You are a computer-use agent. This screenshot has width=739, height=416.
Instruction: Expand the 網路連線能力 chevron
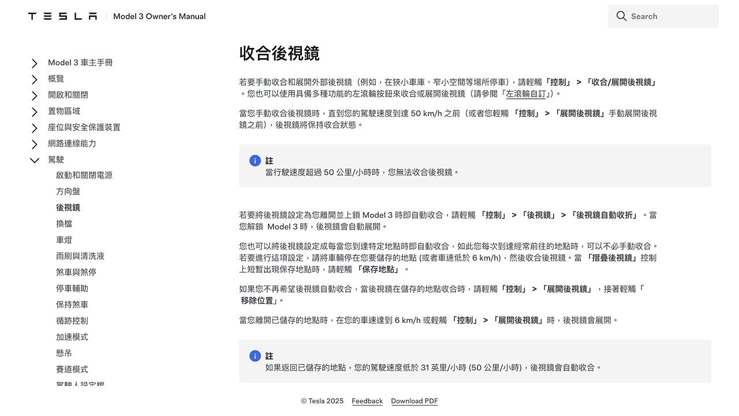click(x=35, y=144)
